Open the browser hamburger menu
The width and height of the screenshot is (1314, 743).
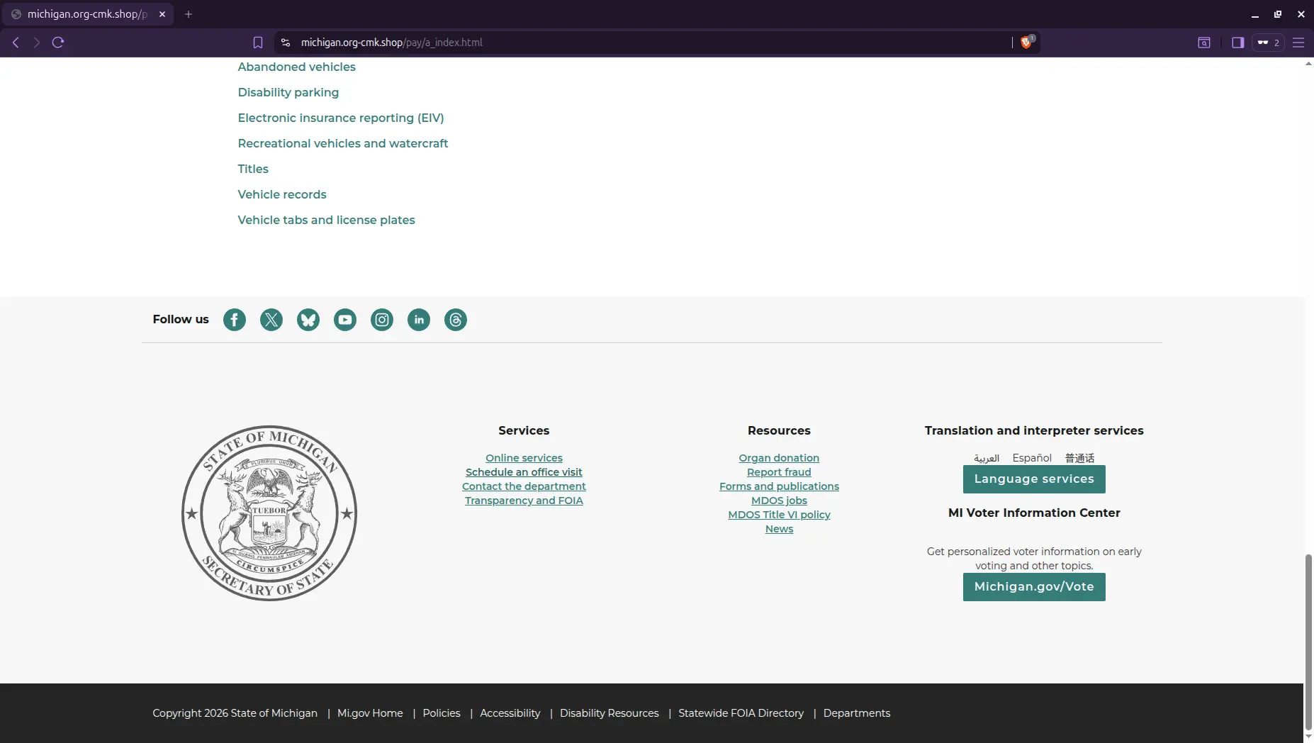coord(1300,43)
